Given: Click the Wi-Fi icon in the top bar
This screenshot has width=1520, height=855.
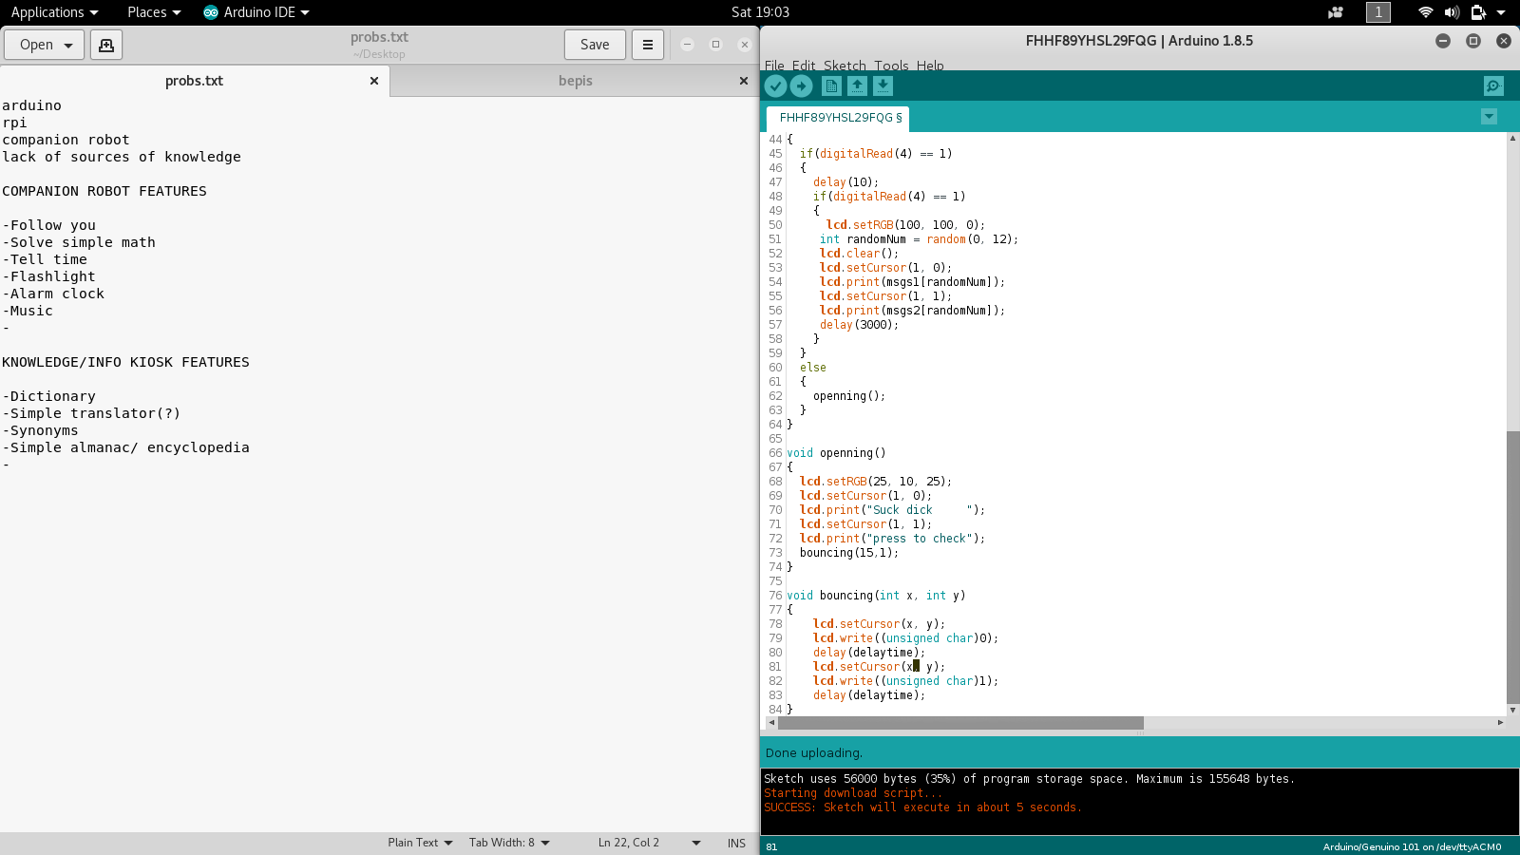Looking at the screenshot, I should tap(1425, 12).
